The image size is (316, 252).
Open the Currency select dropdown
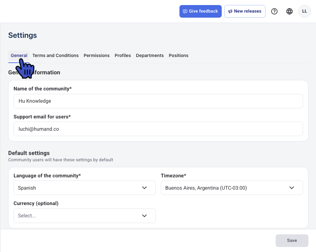(x=85, y=216)
